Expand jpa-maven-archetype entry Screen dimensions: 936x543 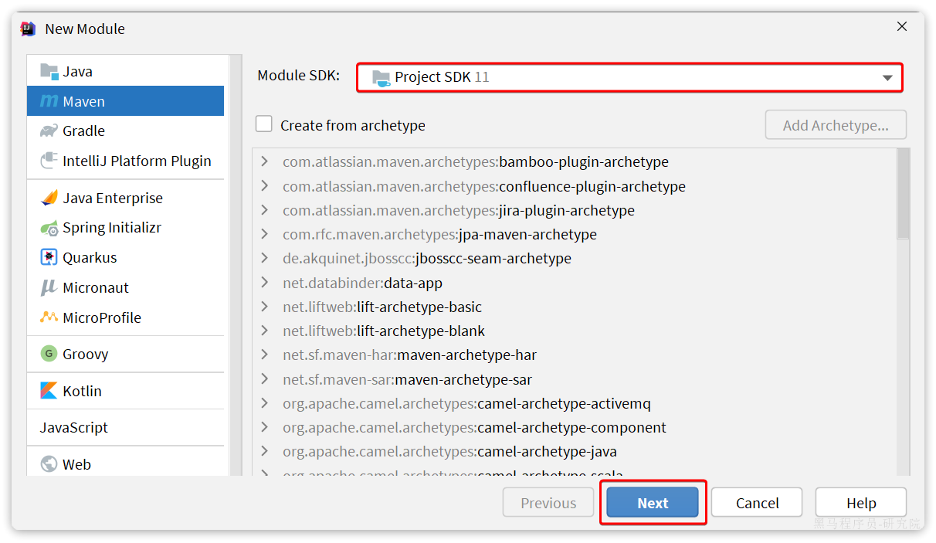(265, 234)
